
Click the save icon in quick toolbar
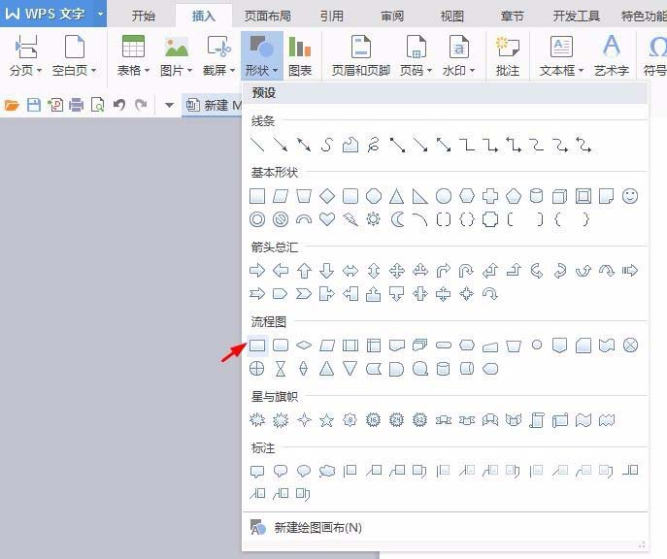tap(34, 105)
